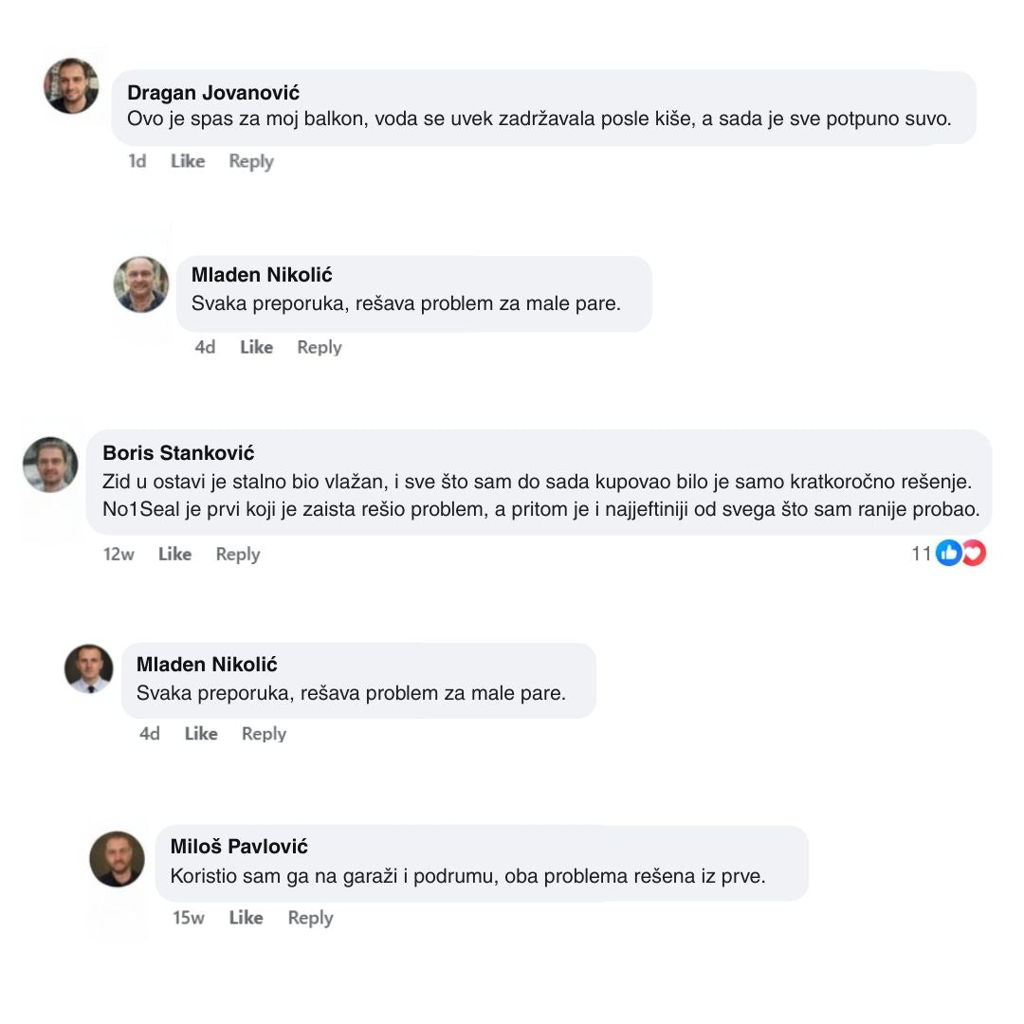The image size is (1024, 1024).
Task: Open the Miloš Pavlović name link
Action: click(239, 846)
